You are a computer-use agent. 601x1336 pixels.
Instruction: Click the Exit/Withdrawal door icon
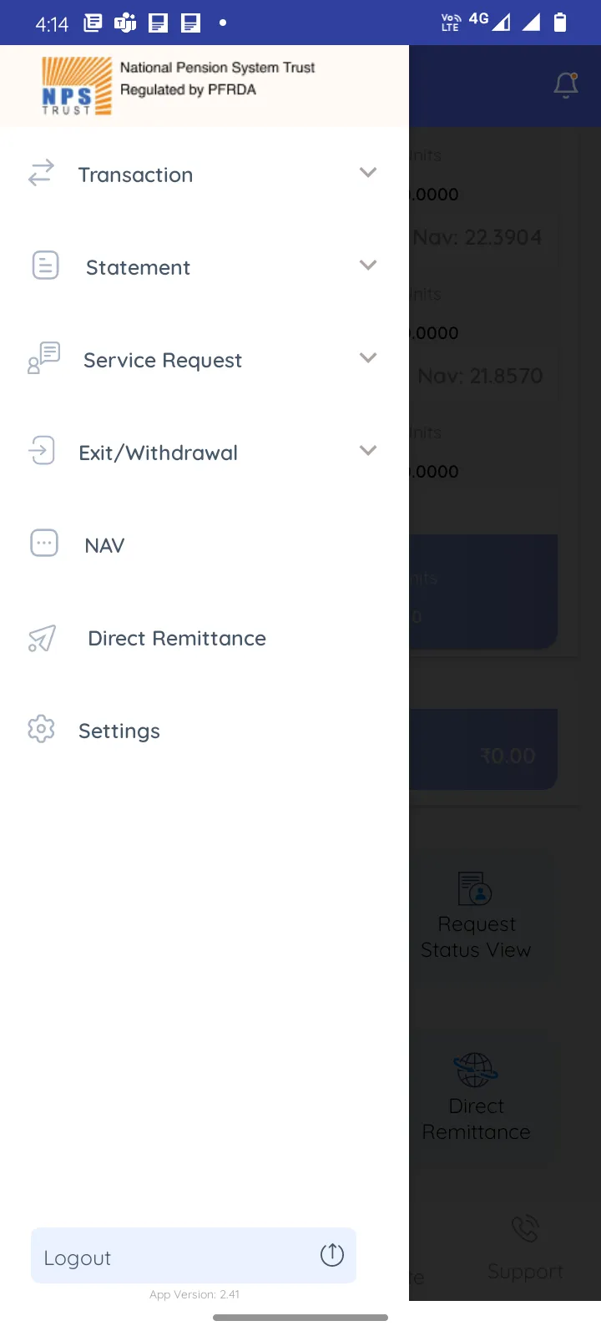[x=41, y=451]
